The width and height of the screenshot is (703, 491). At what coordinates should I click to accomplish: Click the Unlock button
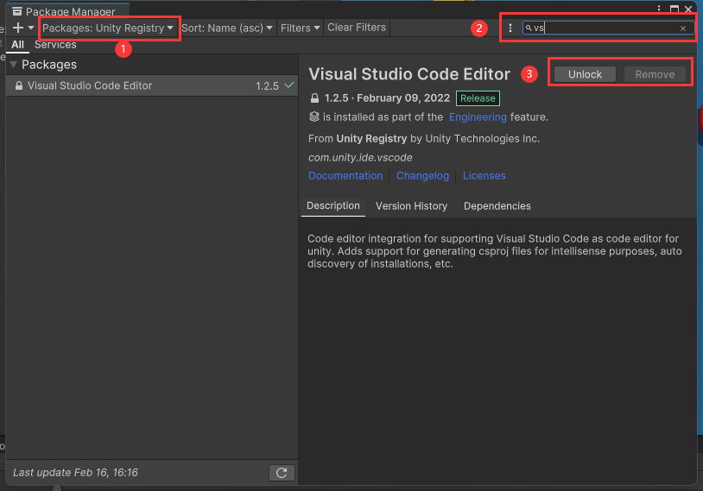[585, 74]
